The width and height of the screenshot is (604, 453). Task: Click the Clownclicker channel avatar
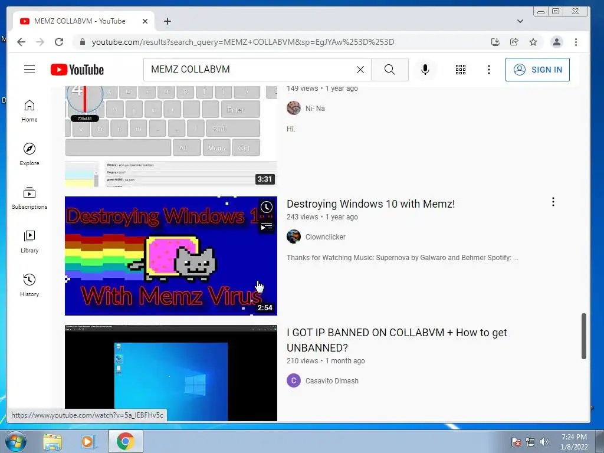[294, 237]
